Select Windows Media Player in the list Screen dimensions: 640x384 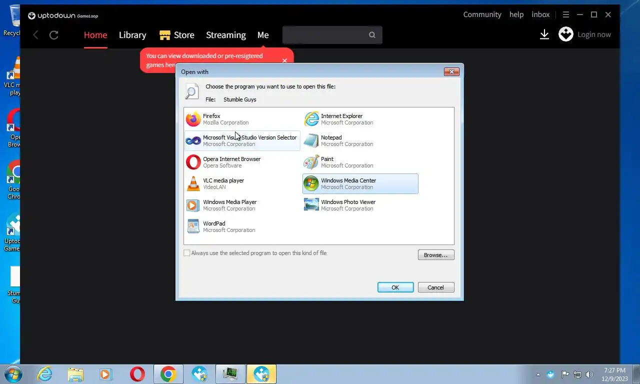click(242, 205)
